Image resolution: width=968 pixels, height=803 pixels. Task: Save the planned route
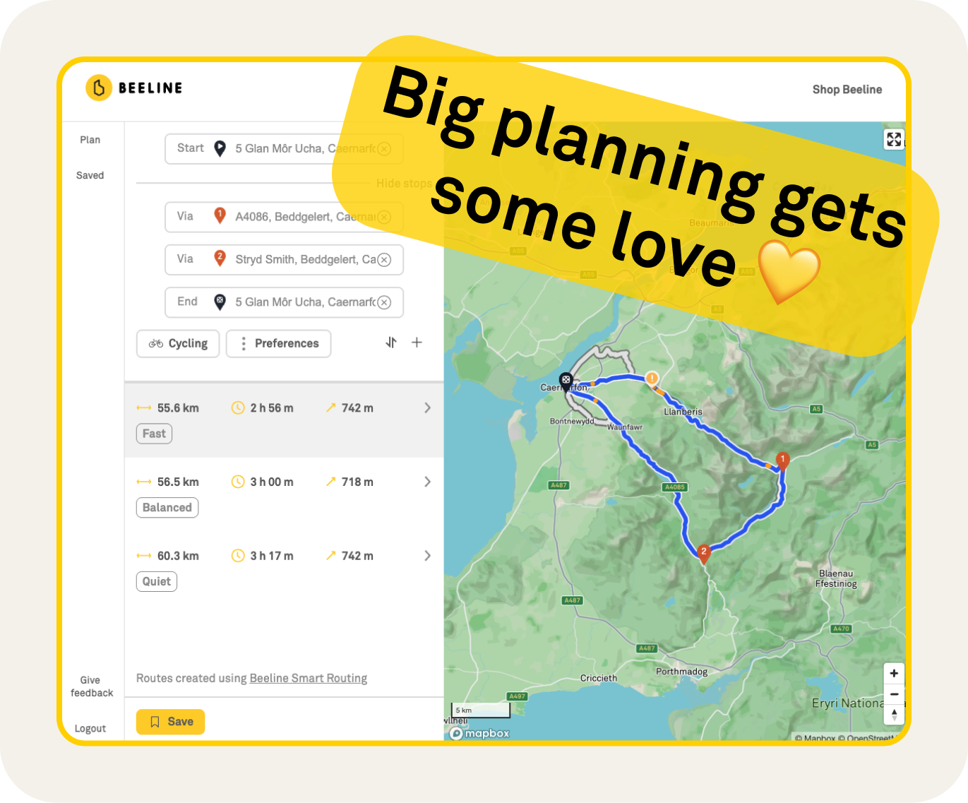tap(170, 722)
